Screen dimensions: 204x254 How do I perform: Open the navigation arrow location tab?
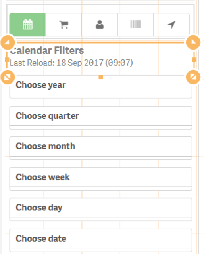[x=171, y=25]
